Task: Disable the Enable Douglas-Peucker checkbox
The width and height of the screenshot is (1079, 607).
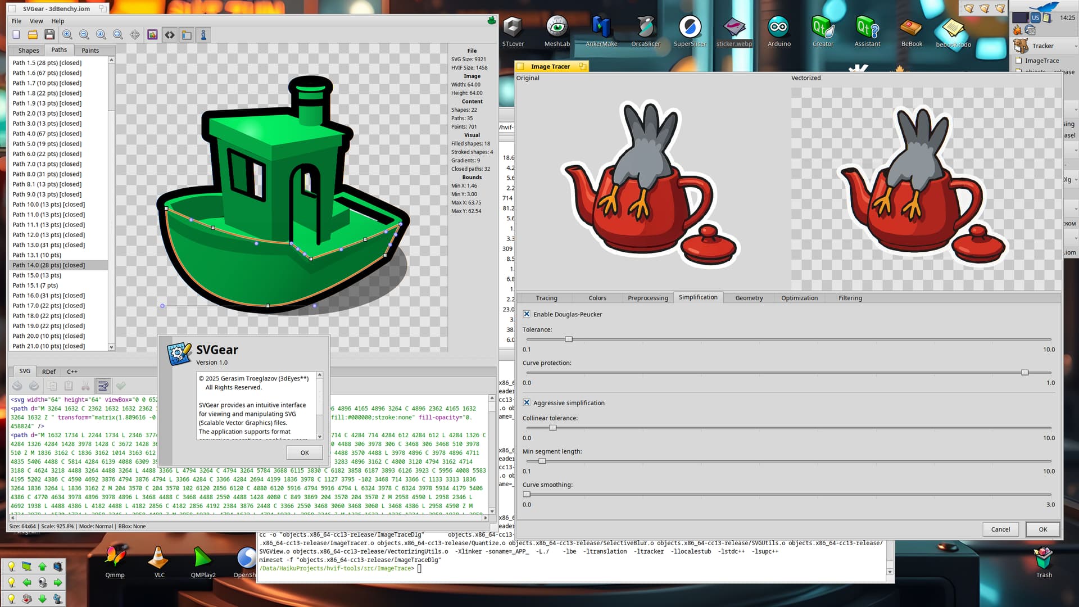Action: (527, 314)
